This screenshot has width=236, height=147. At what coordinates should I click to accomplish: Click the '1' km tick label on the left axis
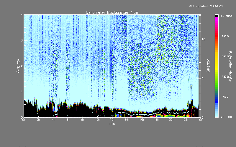point(22,92)
